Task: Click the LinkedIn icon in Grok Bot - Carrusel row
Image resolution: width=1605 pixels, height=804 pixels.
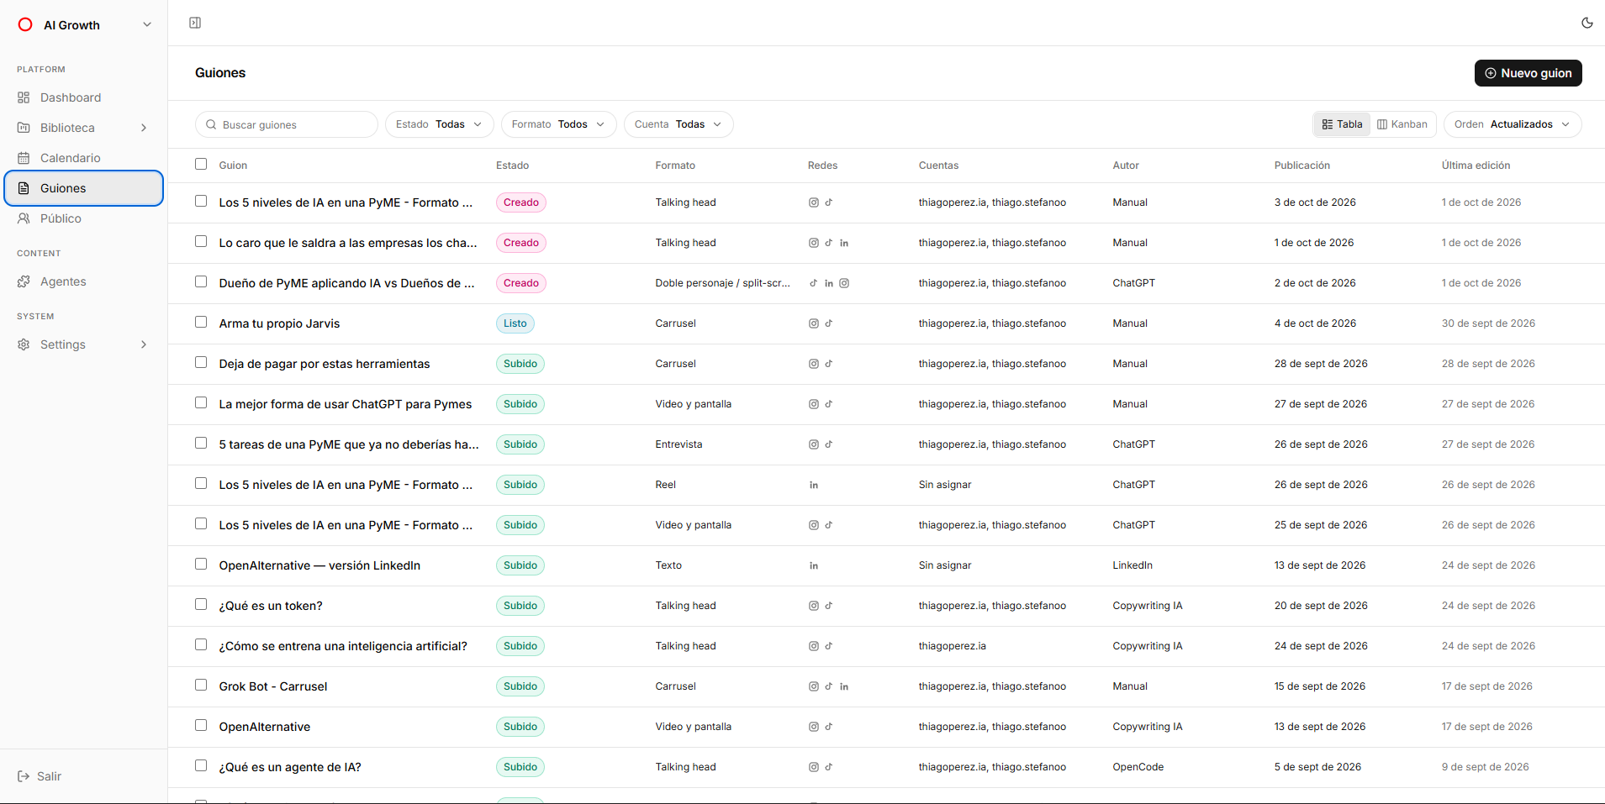Action: click(844, 686)
